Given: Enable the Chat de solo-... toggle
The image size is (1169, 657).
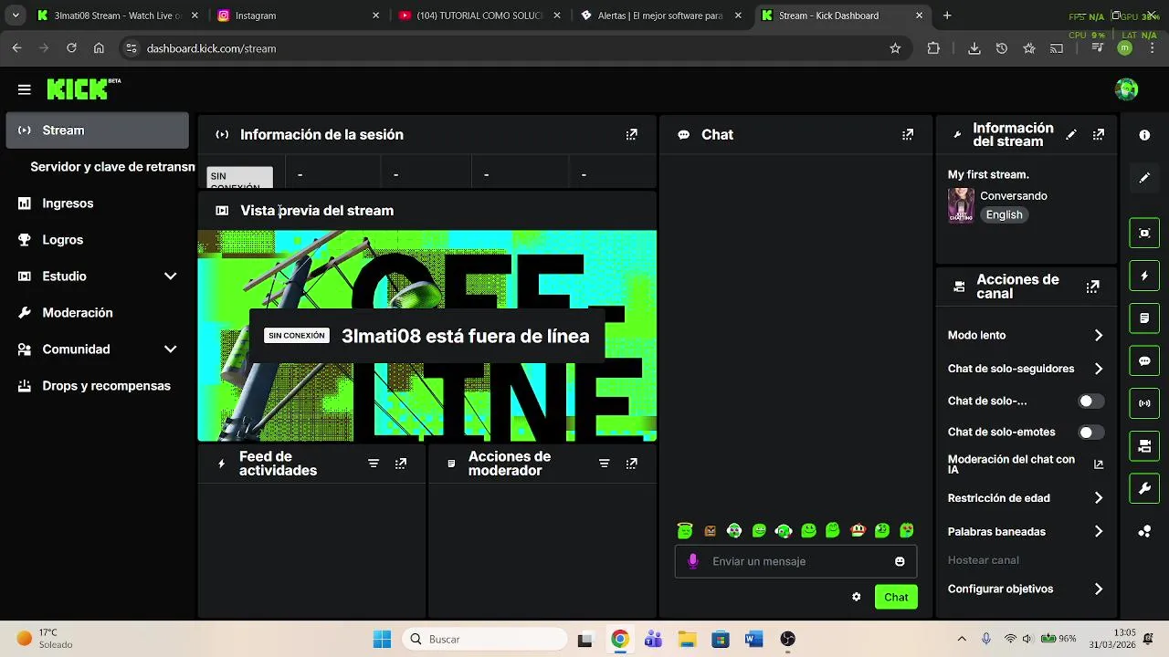Looking at the screenshot, I should pyautogui.click(x=1090, y=401).
